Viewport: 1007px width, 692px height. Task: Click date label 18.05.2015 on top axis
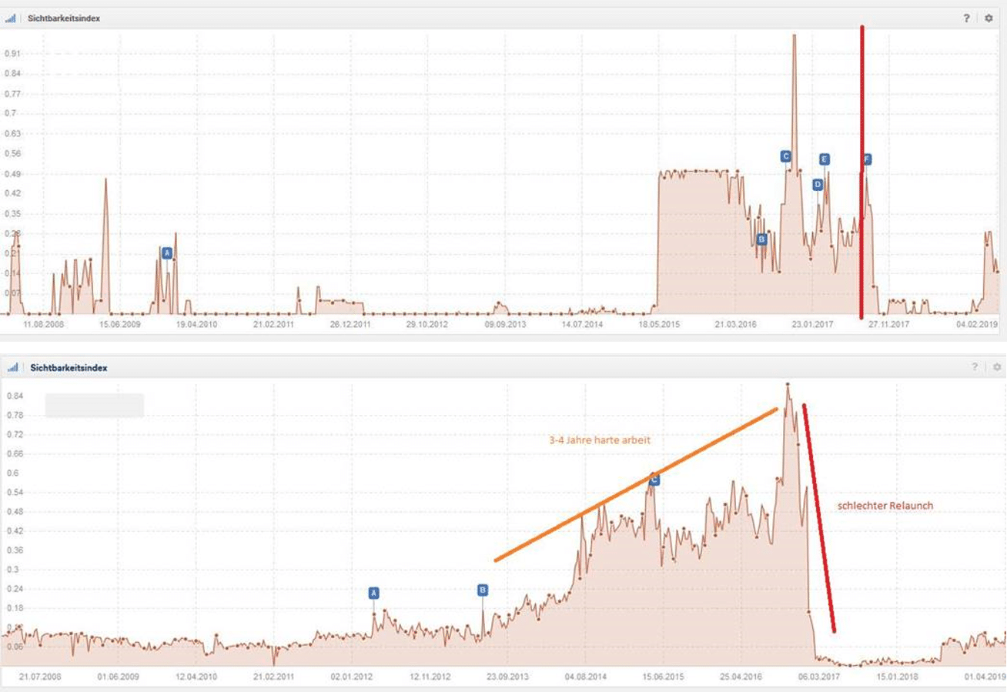tap(659, 325)
